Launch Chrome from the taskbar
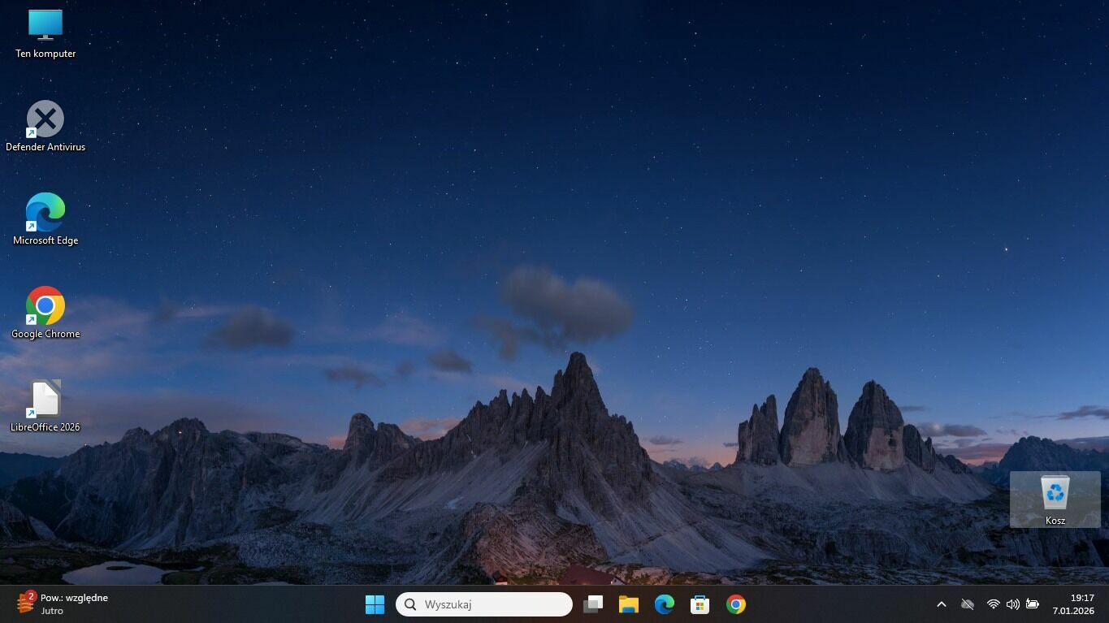 tap(735, 604)
